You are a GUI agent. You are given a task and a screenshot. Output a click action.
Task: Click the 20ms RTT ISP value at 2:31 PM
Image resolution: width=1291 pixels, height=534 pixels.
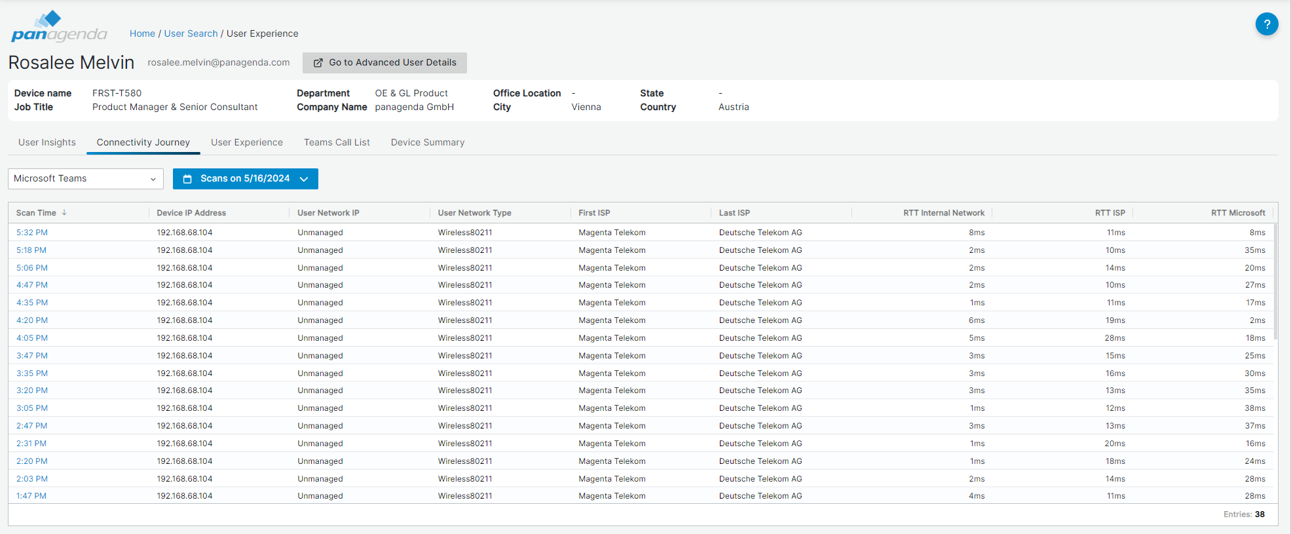1115,444
